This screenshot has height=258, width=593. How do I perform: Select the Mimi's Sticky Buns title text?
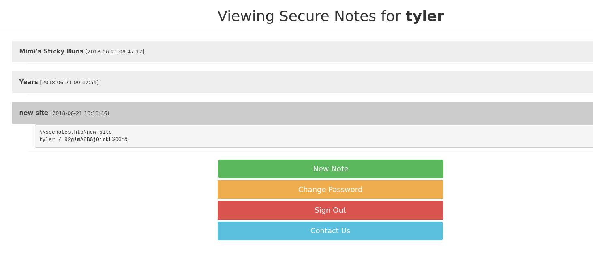tap(51, 51)
